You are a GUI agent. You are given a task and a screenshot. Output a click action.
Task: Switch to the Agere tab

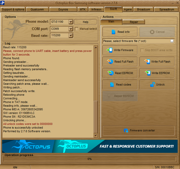pyautogui.click(x=128, y=9)
